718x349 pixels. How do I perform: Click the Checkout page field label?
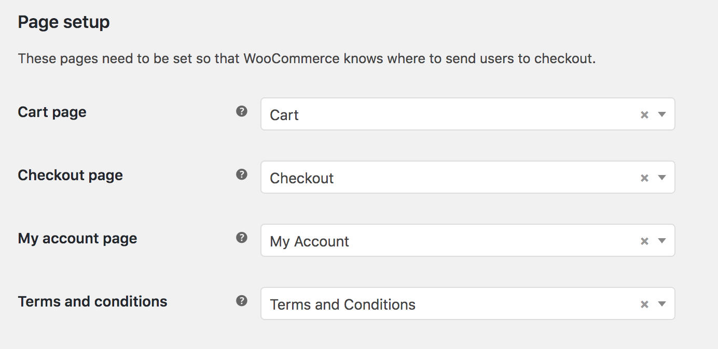click(x=70, y=174)
